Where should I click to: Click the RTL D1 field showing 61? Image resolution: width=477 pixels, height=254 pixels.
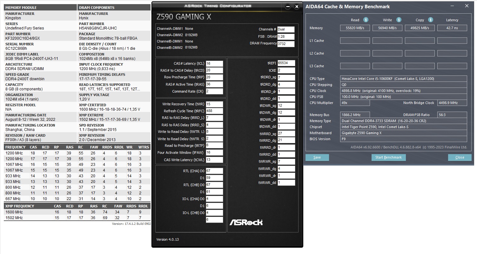click(x=214, y=192)
